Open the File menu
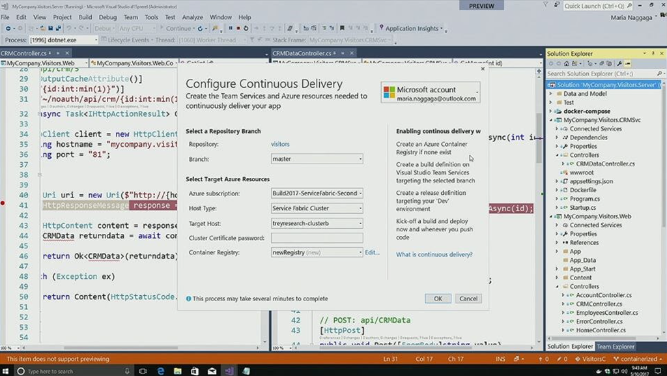The height and width of the screenshot is (376, 667). (x=5, y=17)
